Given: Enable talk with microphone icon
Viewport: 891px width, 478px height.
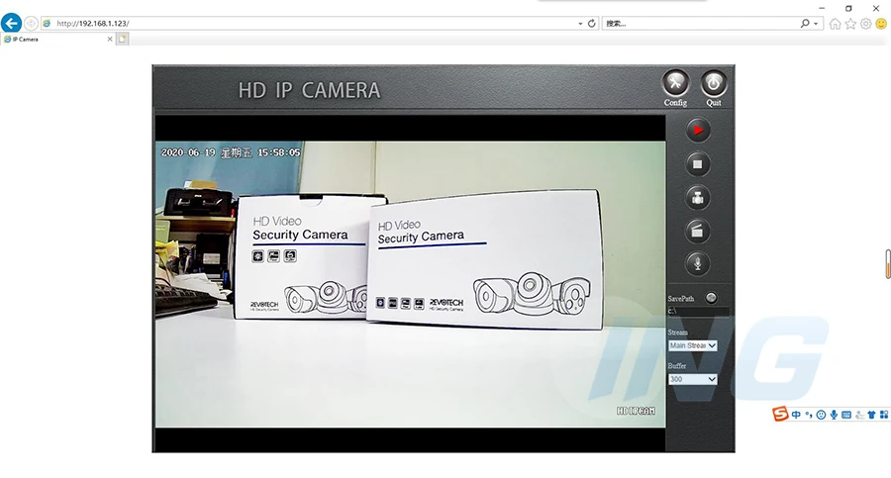Looking at the screenshot, I should tap(697, 263).
